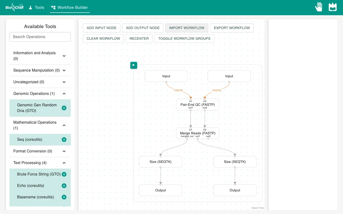Export the current workflow

(232, 28)
